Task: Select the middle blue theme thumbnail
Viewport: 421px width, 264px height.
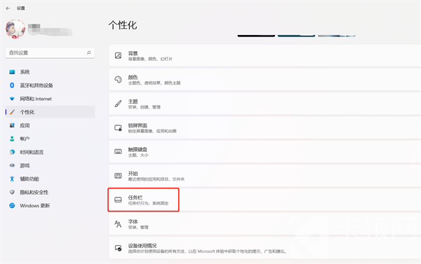Action: 296,36
